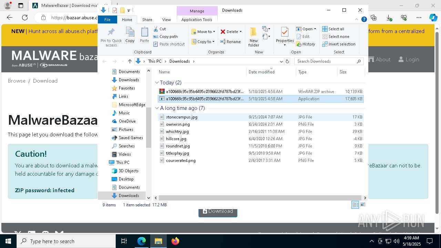Refresh the Downloads folder view
Screen dimensions: 441x248
coord(287,61)
